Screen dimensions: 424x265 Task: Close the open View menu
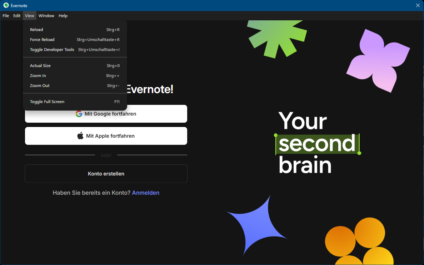pyautogui.click(x=30, y=16)
